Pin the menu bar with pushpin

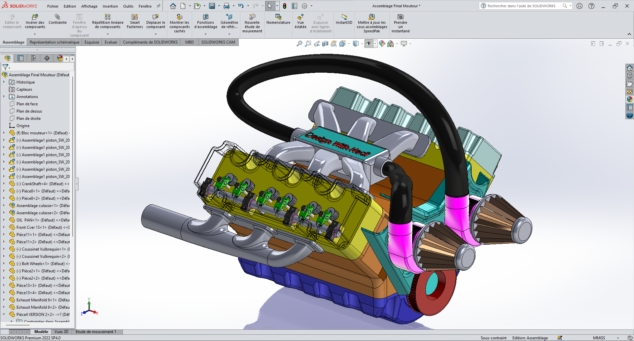pos(158,6)
